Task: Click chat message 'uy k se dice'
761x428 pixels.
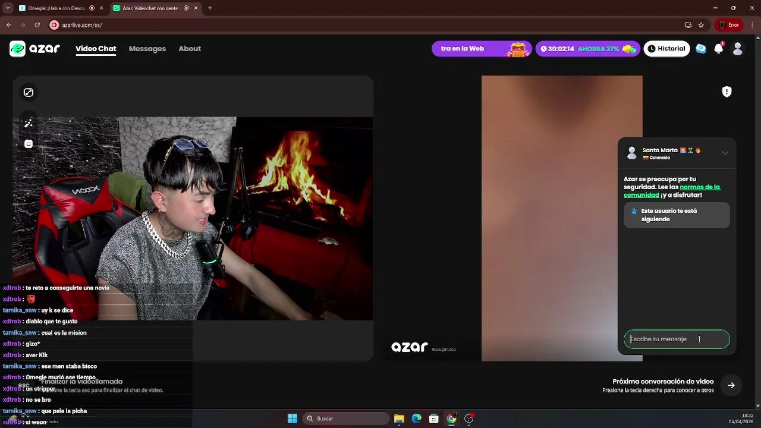Action: point(57,310)
